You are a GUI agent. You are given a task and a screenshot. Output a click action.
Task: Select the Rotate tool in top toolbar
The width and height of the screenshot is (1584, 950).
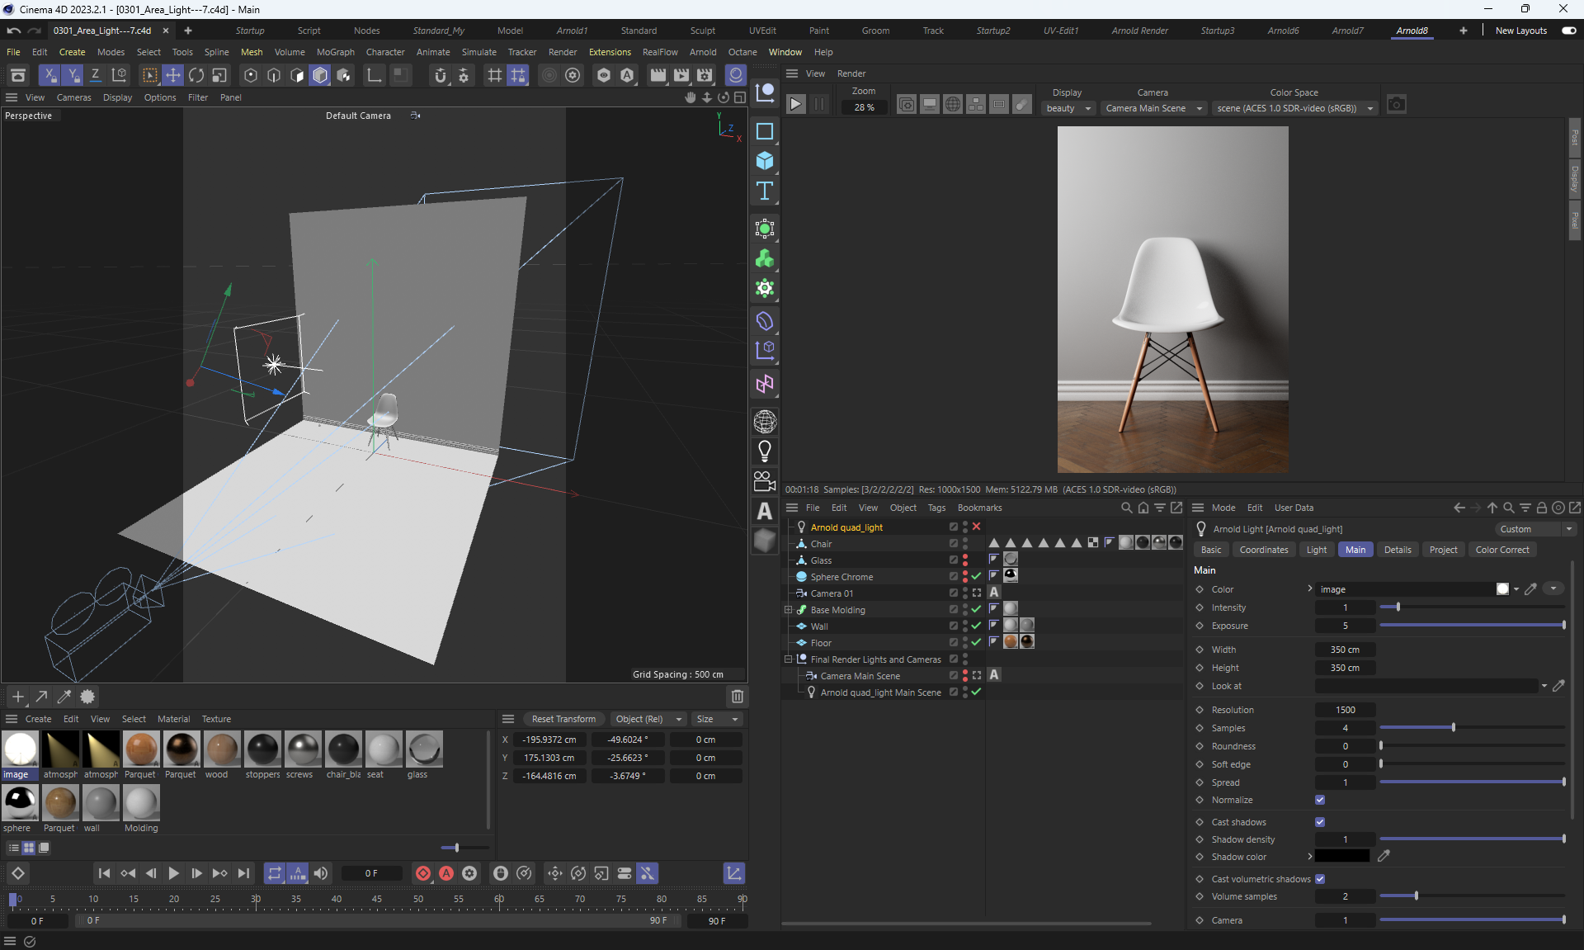click(x=196, y=75)
